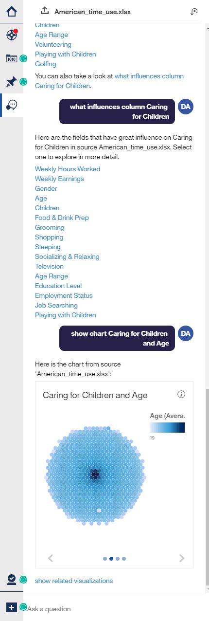This screenshot has width=209, height=621.
Task: Select the last chart pagination dot
Action: click(x=124, y=559)
